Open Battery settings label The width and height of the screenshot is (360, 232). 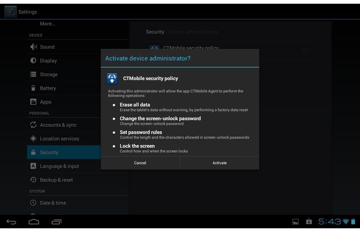(x=48, y=88)
